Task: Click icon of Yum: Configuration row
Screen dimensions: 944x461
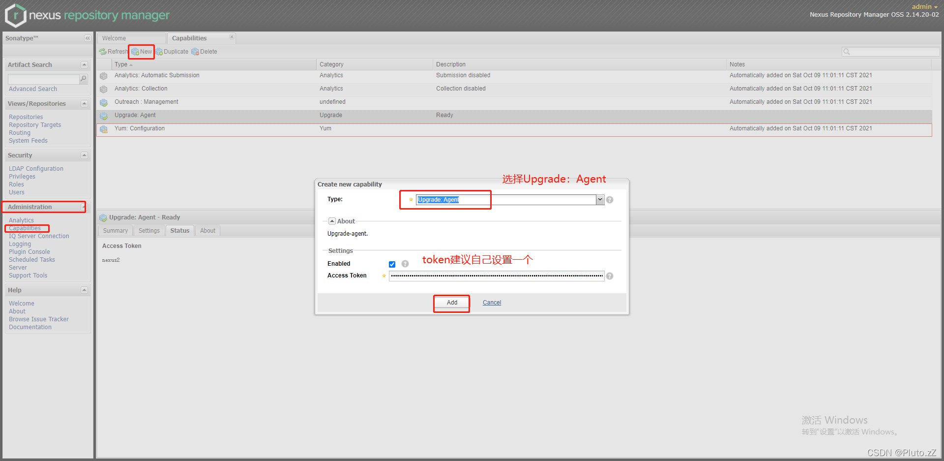Action: [104, 129]
